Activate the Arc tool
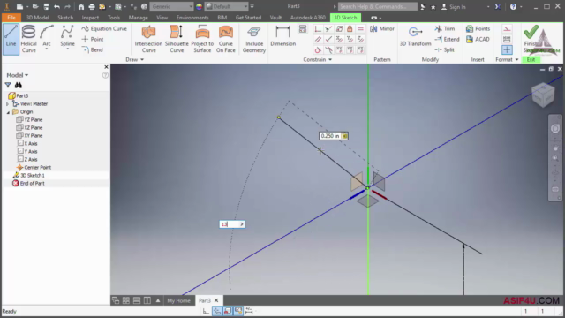The width and height of the screenshot is (565, 318). point(47,37)
